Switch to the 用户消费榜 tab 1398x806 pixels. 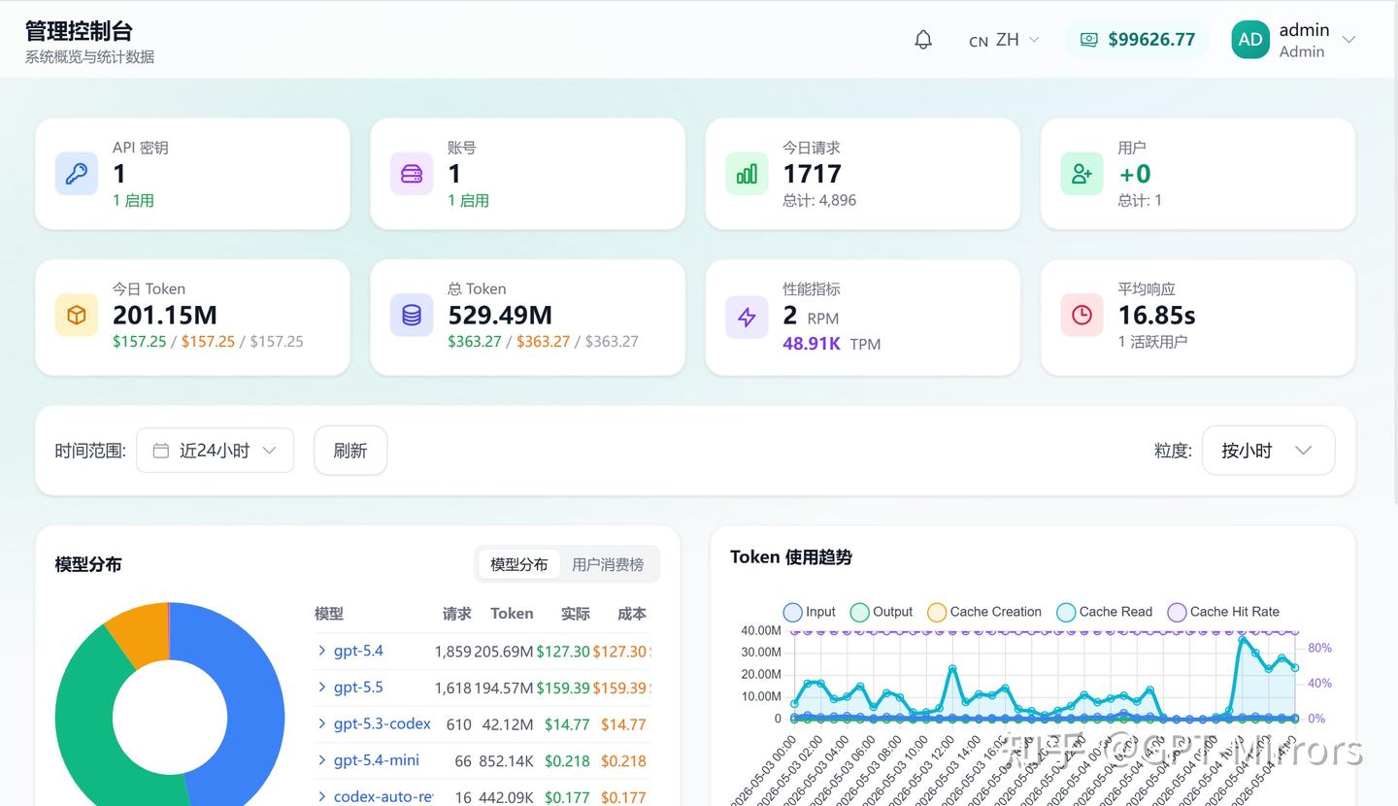(x=608, y=564)
